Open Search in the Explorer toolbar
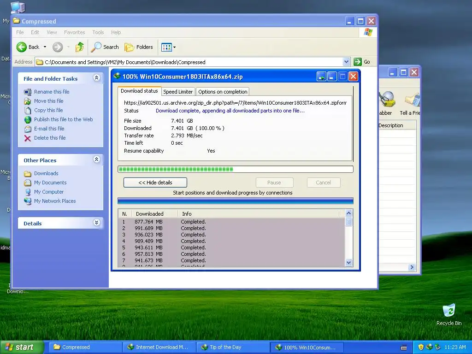The width and height of the screenshot is (472, 354). (105, 47)
